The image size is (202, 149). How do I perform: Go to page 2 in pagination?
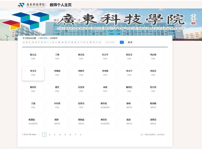(x=50, y=135)
